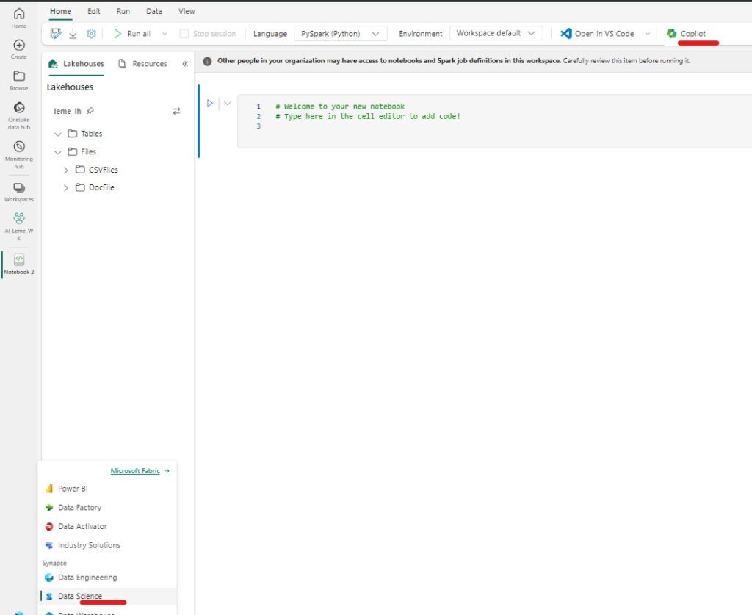Viewport: 752px width, 615px height.
Task: Open the Monitoring hub
Action: [19, 155]
